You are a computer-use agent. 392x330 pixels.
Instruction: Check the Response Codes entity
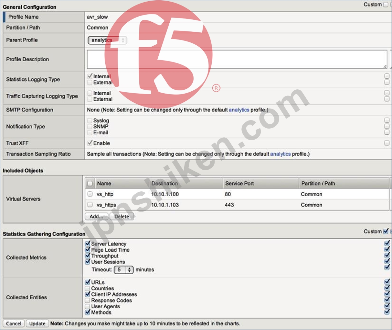pos(88,300)
